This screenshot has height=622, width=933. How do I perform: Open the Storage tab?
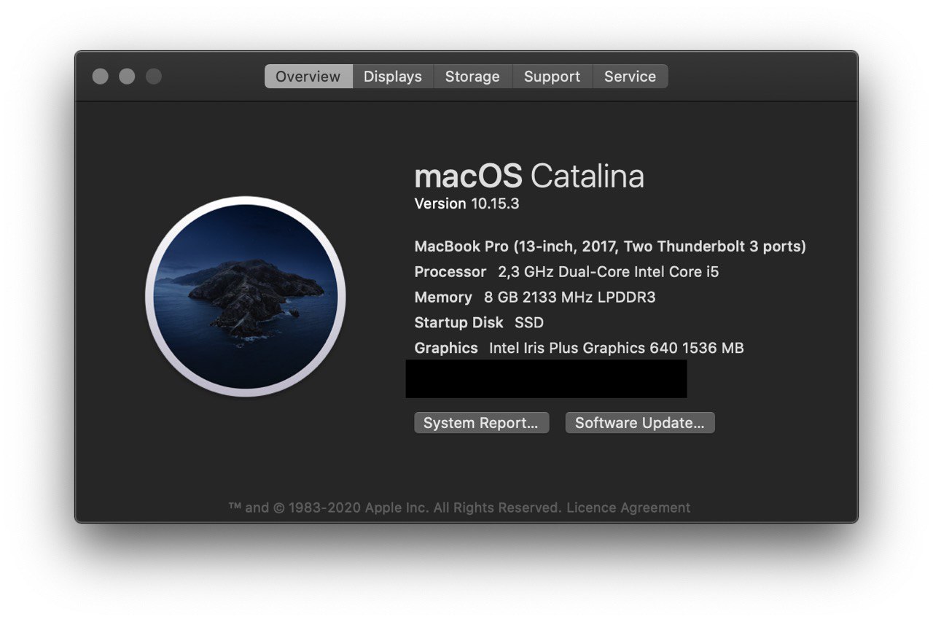coord(472,77)
